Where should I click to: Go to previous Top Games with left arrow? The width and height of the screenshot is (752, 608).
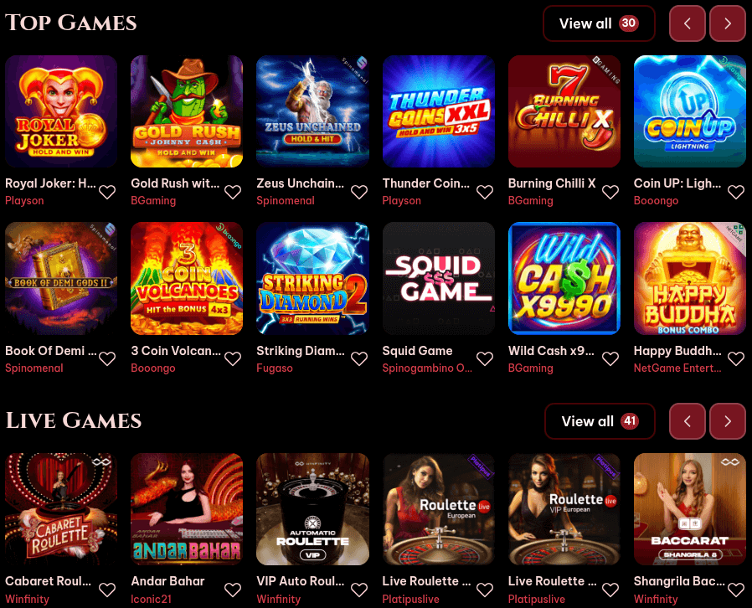coord(688,23)
